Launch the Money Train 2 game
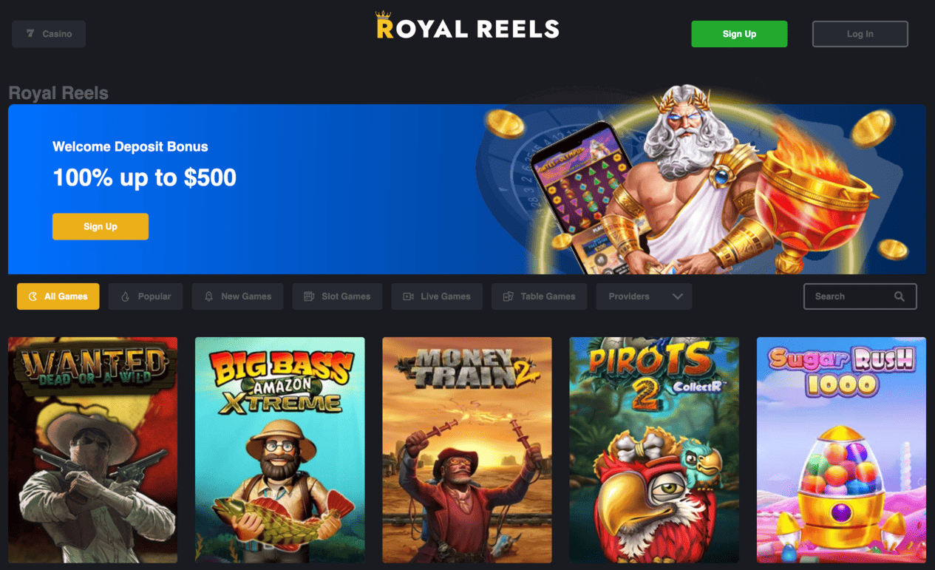Screen dimensions: 935x570 point(467,450)
